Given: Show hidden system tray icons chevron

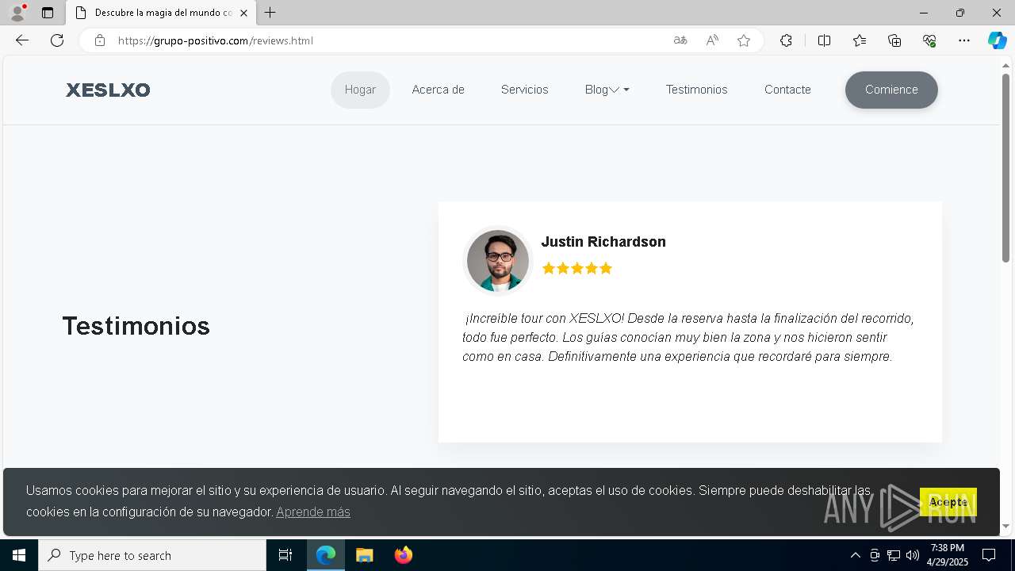Looking at the screenshot, I should click(855, 555).
